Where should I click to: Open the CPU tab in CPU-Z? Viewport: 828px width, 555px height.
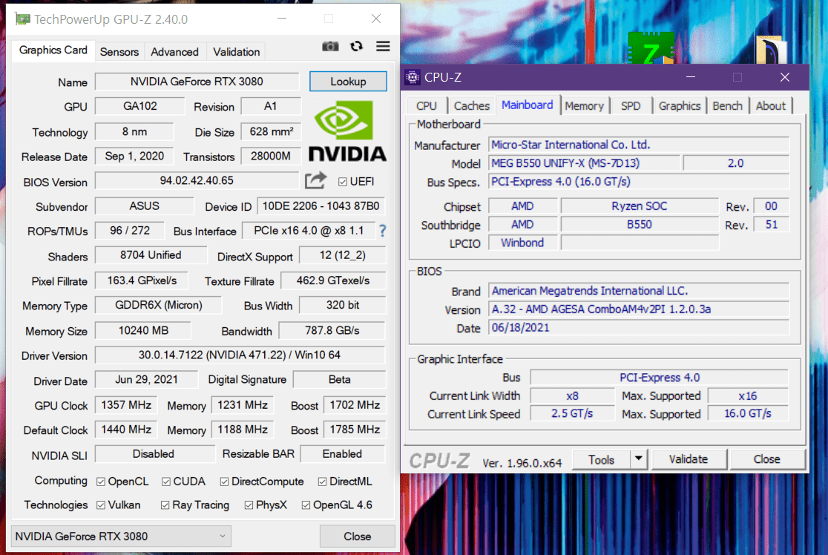tap(426, 105)
